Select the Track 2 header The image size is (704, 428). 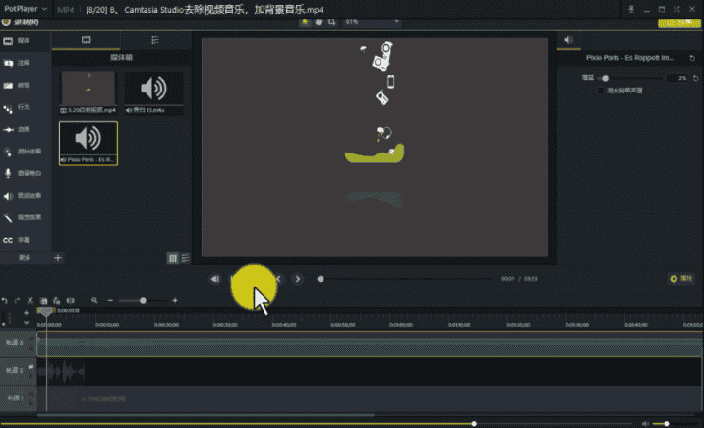[x=18, y=371]
